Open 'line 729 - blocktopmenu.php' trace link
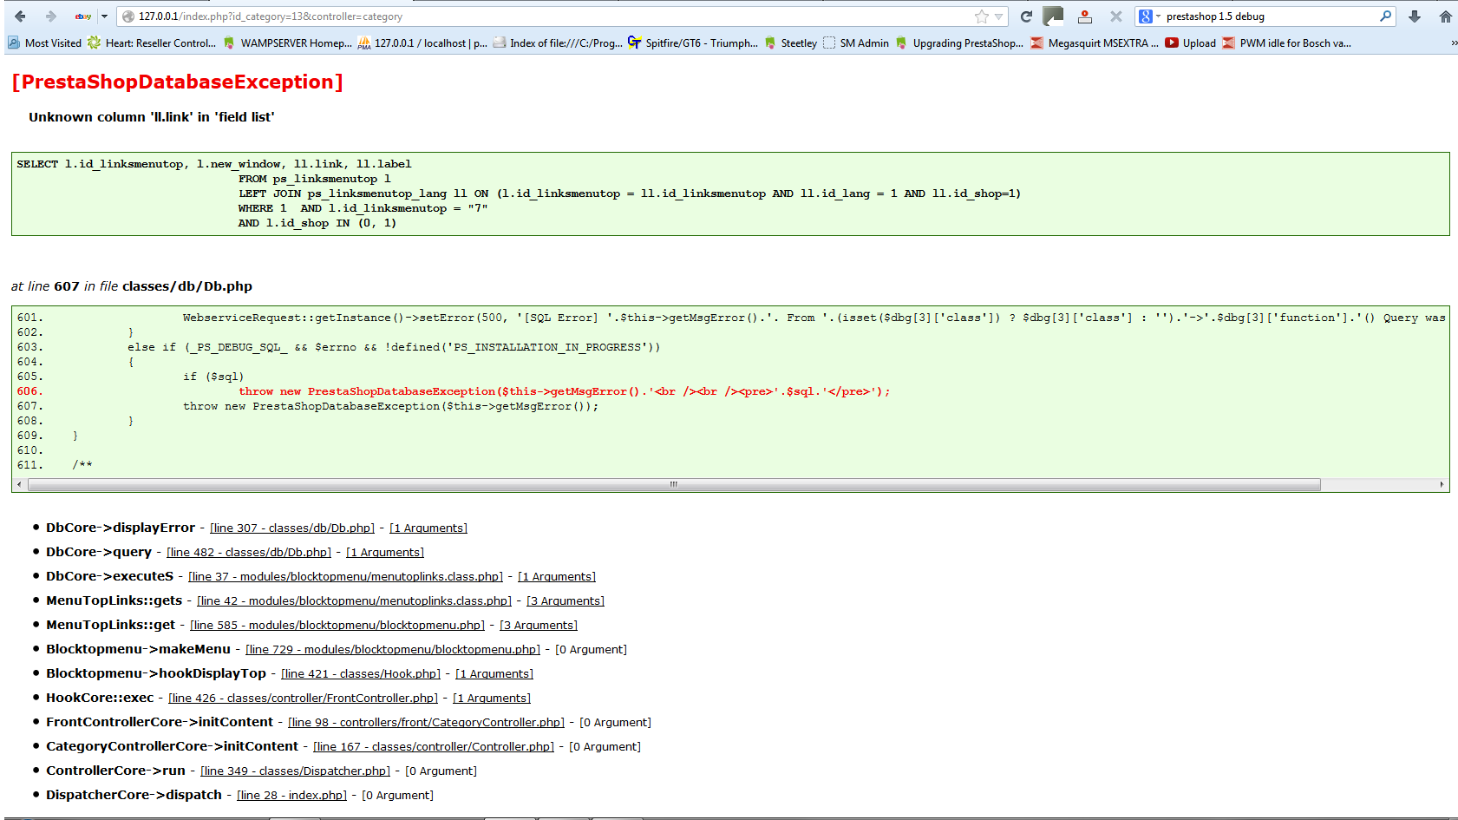 (x=393, y=650)
